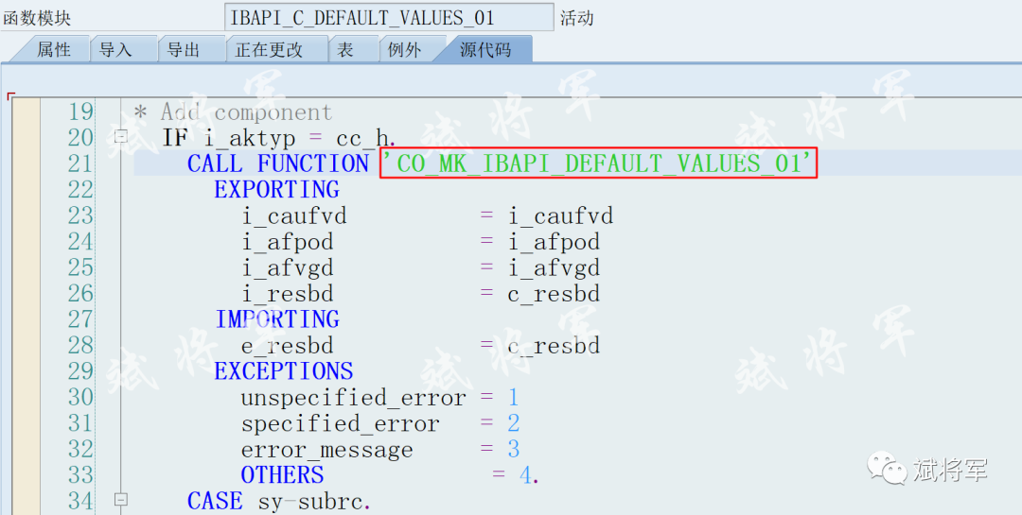The image size is (1022, 515).
Task: Click error_message on line 32
Action: point(327,449)
